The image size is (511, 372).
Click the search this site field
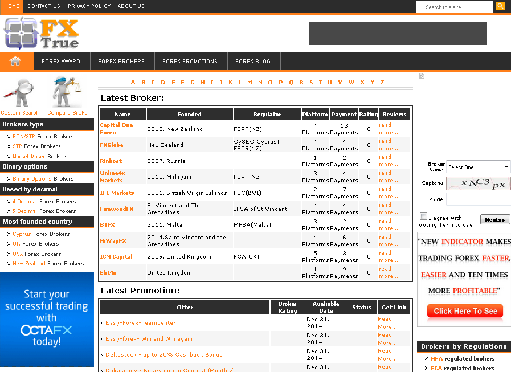coord(454,7)
